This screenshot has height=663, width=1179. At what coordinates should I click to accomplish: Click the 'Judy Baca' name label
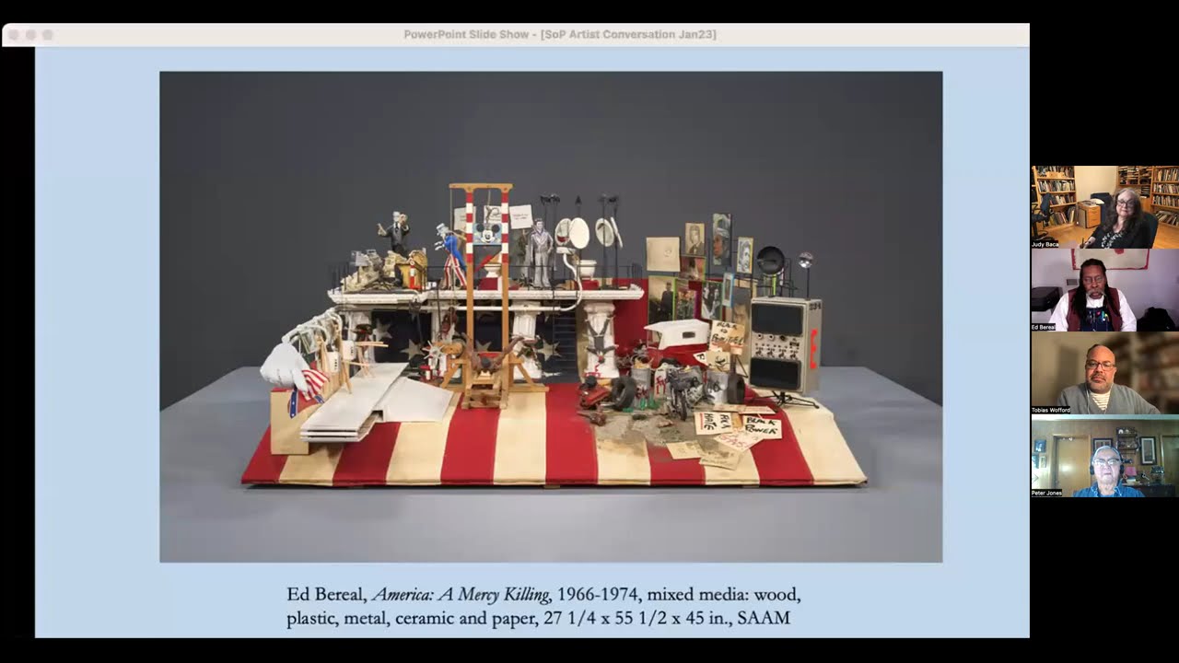tap(1045, 244)
